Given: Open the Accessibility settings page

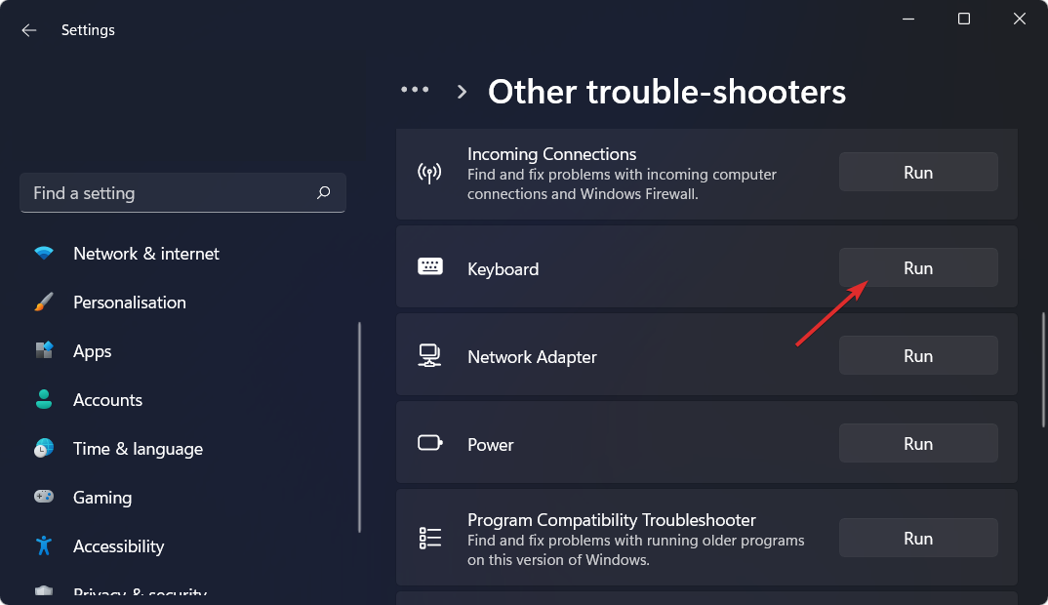Looking at the screenshot, I should [x=118, y=546].
